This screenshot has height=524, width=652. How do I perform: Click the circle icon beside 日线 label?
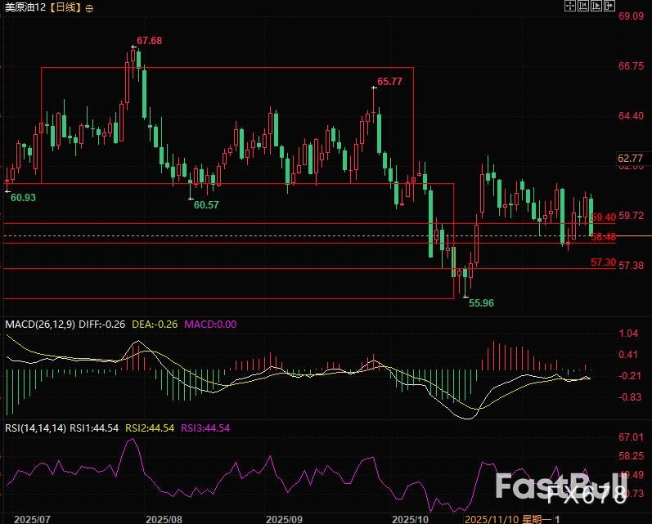click(x=89, y=7)
